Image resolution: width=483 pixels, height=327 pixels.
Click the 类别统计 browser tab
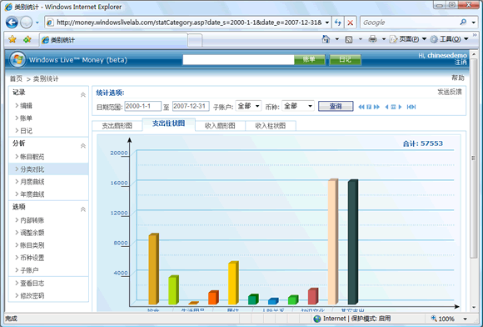113,40
